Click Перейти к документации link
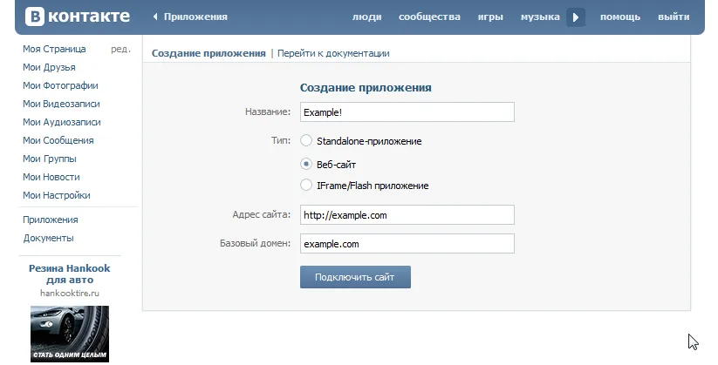The width and height of the screenshot is (718, 365). point(333,53)
